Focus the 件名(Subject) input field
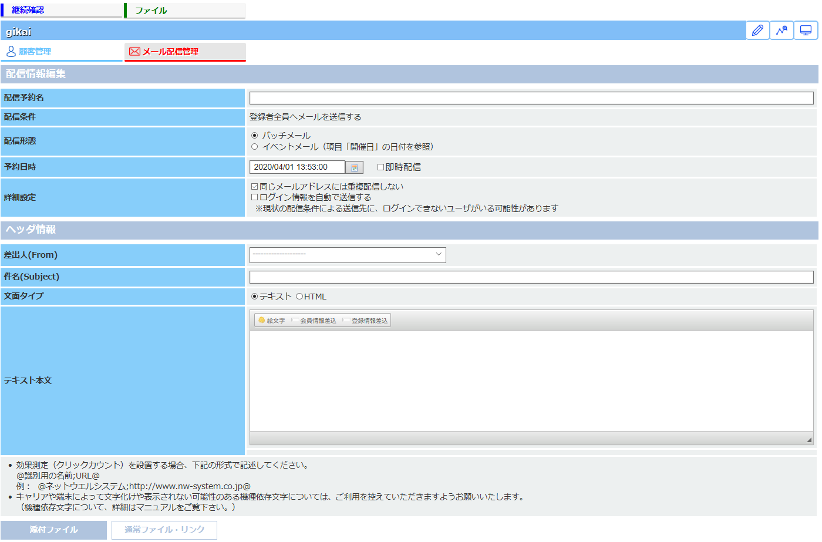The width and height of the screenshot is (822, 542). pos(531,277)
